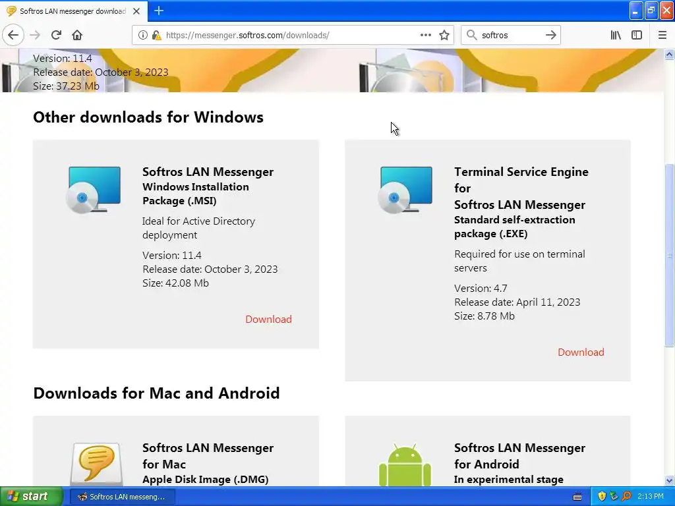Image resolution: width=675 pixels, height=506 pixels.
Task: Click the page scrollbar down arrow
Action: [x=670, y=480]
